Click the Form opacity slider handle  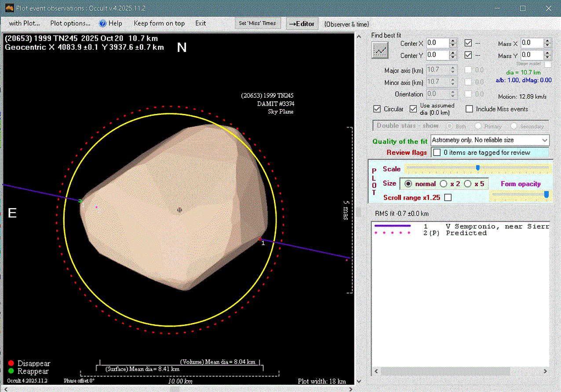(x=546, y=194)
